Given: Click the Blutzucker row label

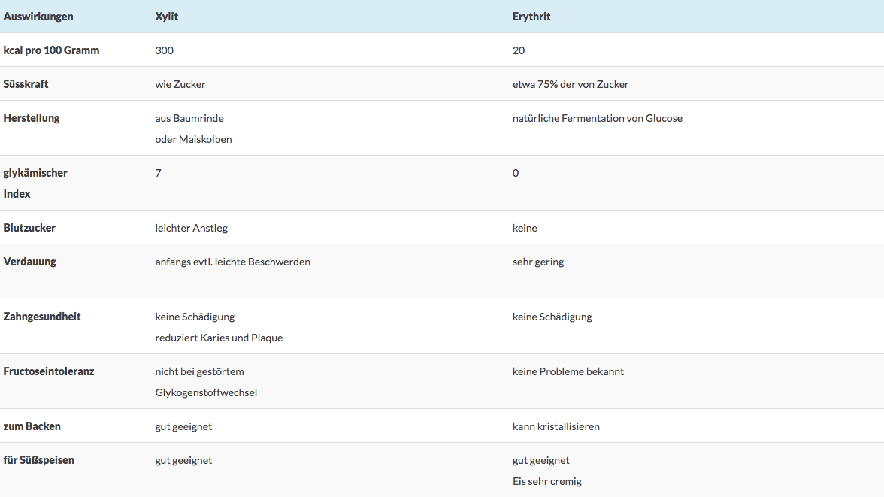Looking at the screenshot, I should [x=29, y=228].
